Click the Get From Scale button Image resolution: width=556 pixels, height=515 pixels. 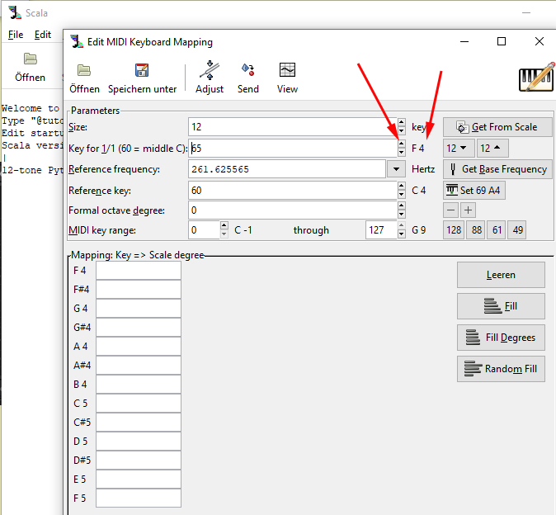(497, 127)
